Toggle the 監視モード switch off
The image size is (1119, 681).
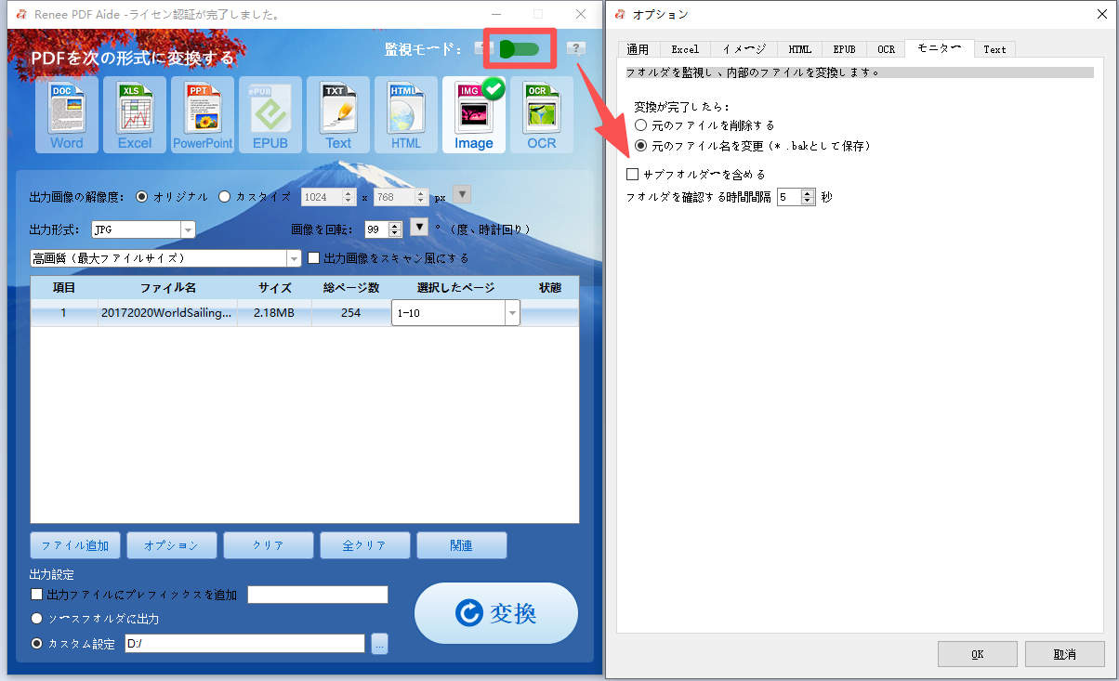(520, 46)
